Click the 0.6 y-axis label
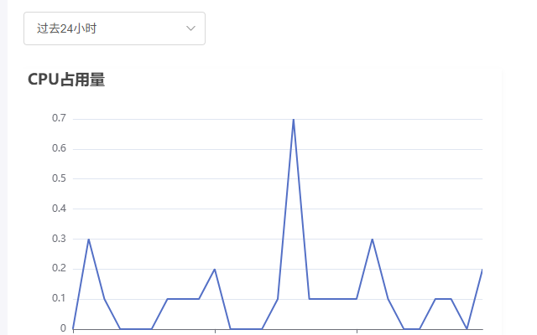Viewport: 537px width, 335px height. click(58, 148)
